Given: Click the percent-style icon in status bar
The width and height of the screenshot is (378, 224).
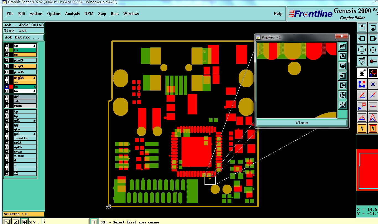Looking at the screenshot, I should [x=16, y=222].
